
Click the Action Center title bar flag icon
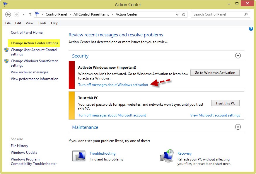5,4
